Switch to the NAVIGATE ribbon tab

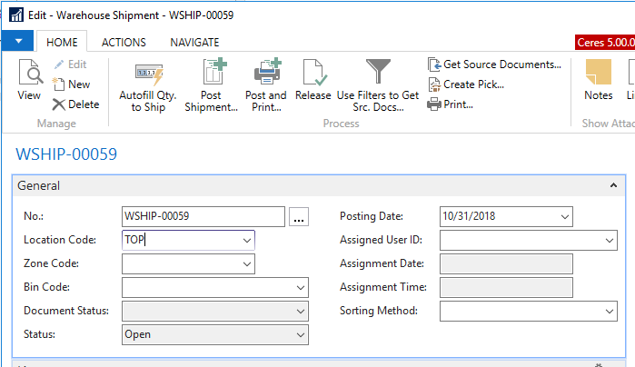[x=194, y=42]
